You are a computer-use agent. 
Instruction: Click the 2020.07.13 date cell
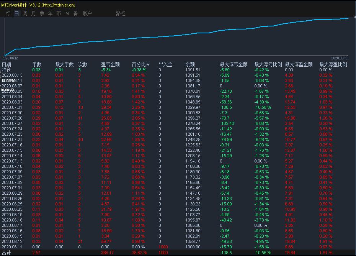pyautogui.click(x=12, y=161)
